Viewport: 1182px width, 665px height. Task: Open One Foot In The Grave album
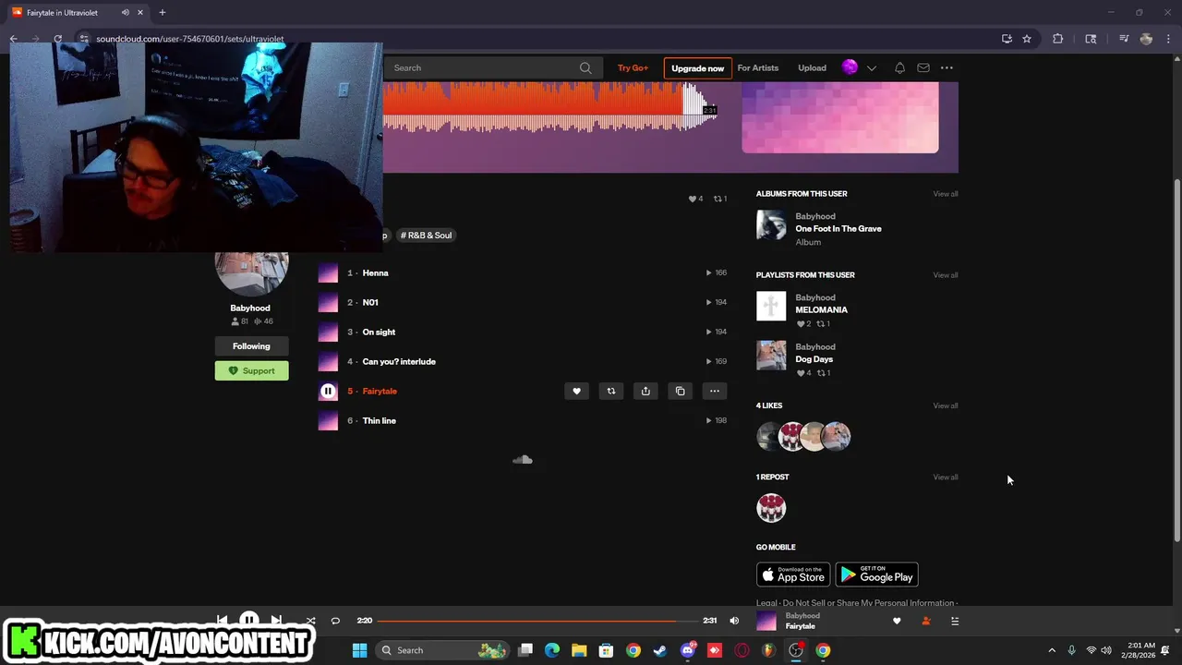point(838,228)
